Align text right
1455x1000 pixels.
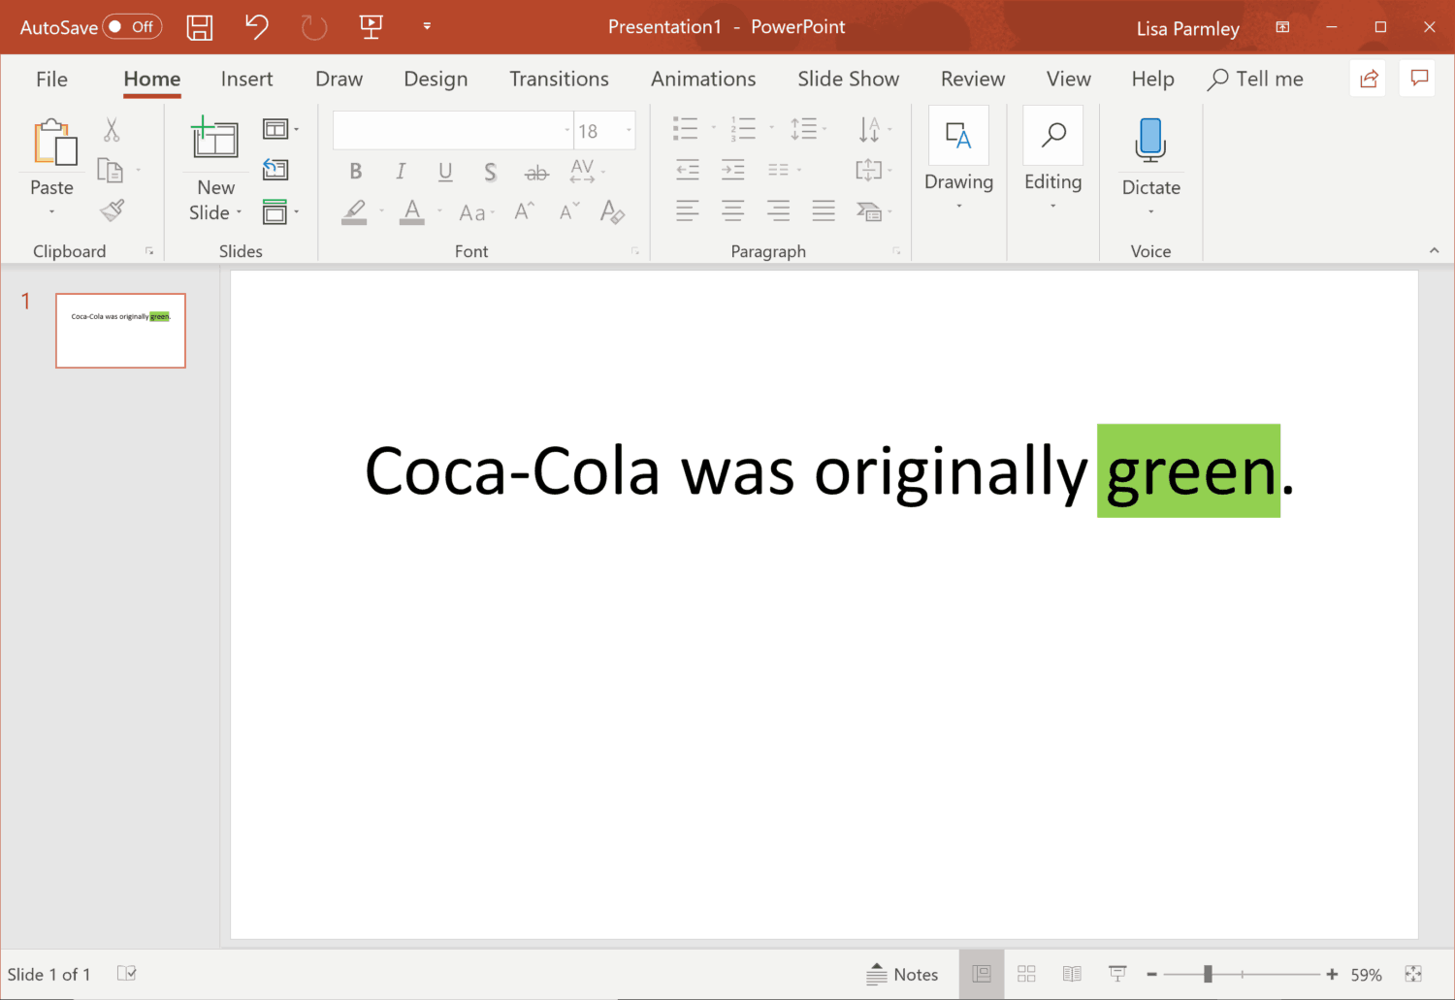pos(778,210)
